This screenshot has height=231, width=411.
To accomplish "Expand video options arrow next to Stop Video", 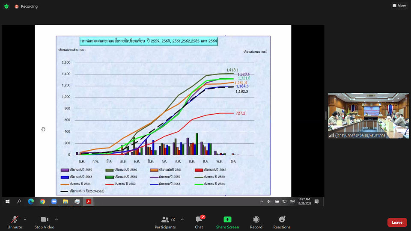I will 57,219.
